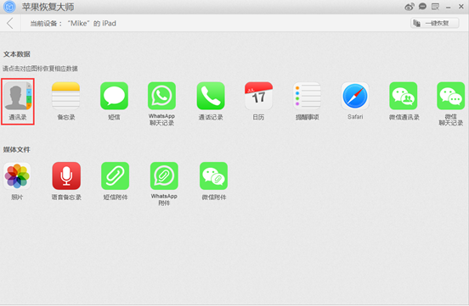Click the 一键恢复 button

(435, 23)
